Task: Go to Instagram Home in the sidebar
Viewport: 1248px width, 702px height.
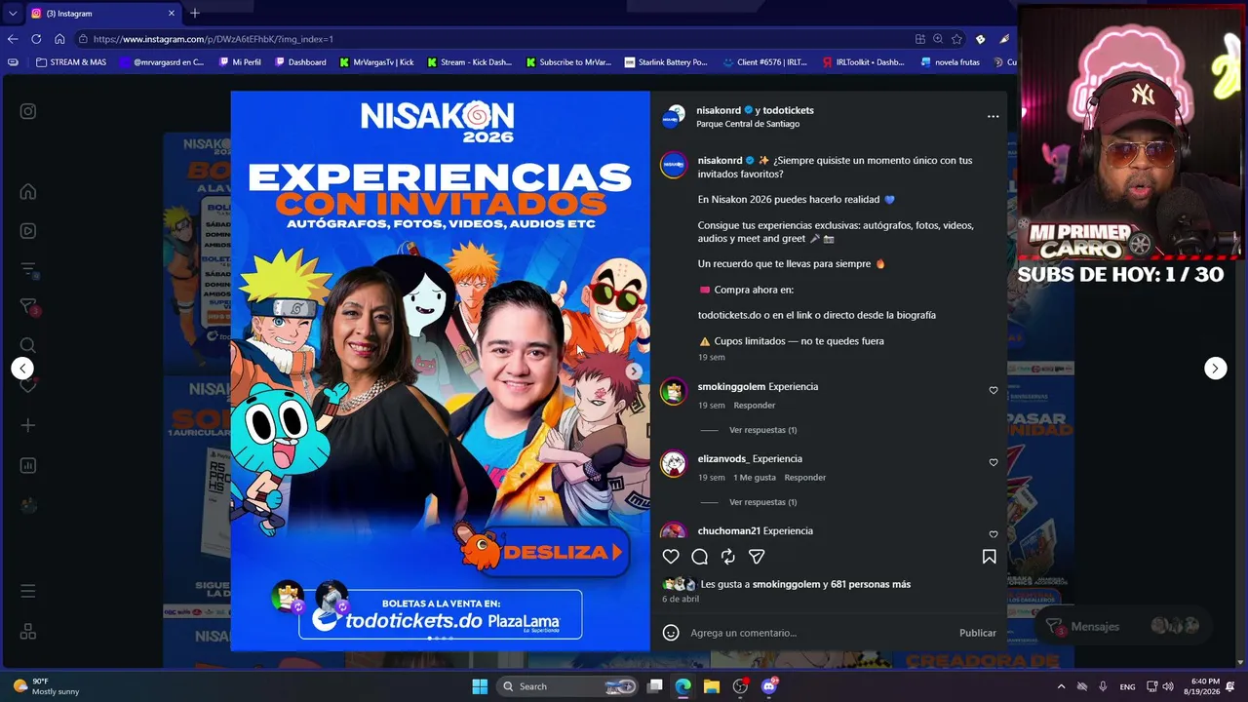Action: click(x=28, y=191)
